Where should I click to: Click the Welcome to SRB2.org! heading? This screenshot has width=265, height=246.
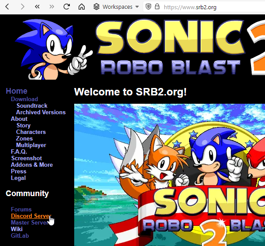coord(130,92)
